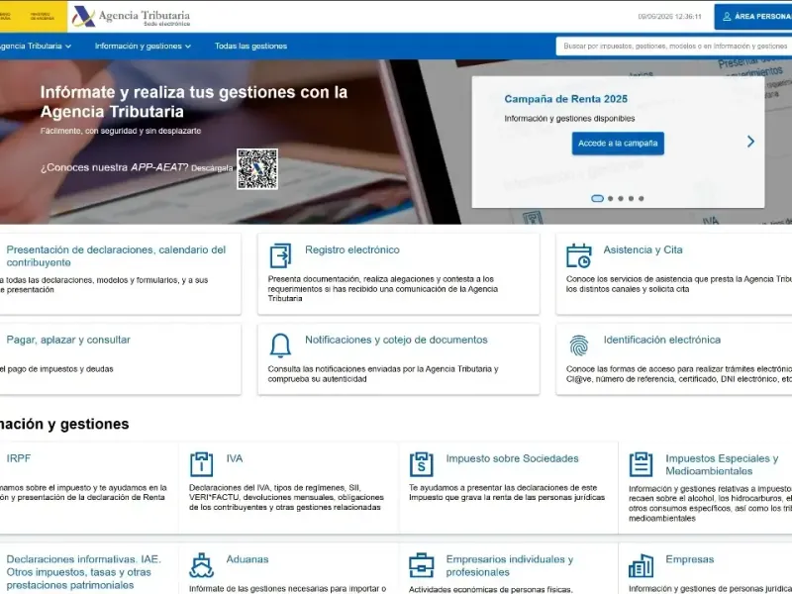Select the last carousel dot
The image size is (792, 594).
click(641, 199)
